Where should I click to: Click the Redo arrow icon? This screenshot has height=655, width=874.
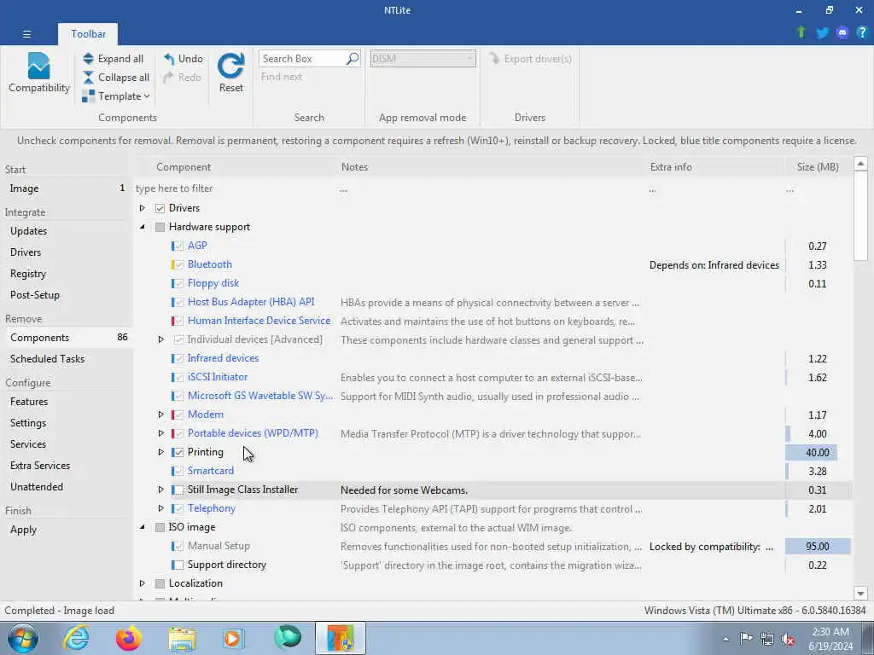point(169,78)
